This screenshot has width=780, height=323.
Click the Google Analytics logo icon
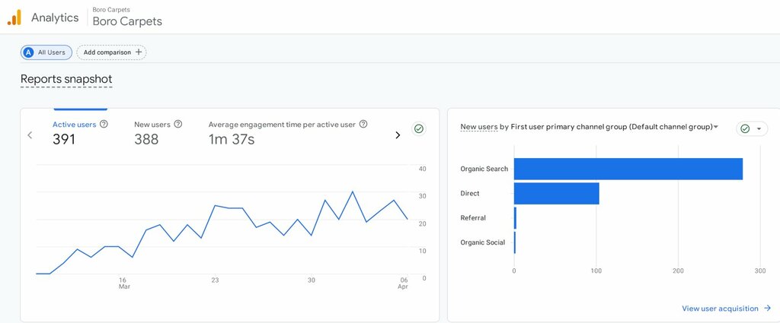point(14,17)
